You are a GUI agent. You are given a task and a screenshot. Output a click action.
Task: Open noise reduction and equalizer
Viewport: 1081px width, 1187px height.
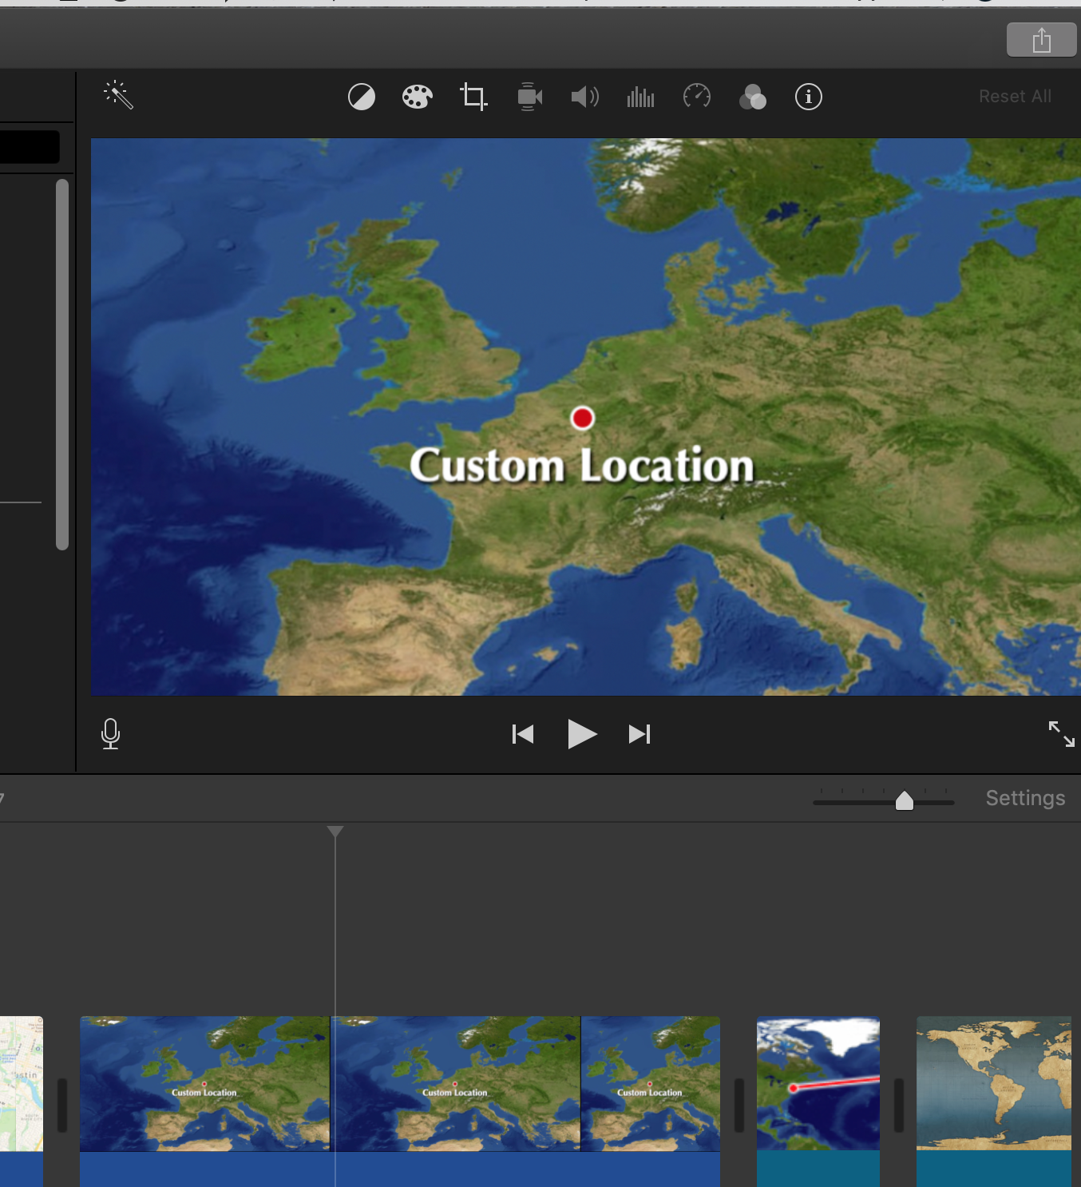coord(640,97)
